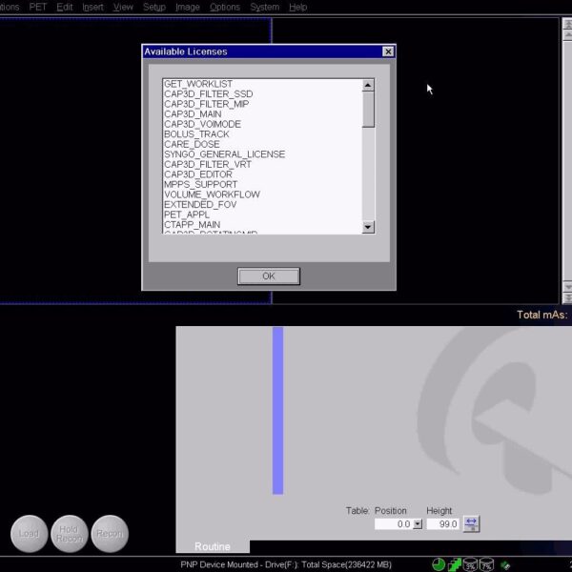This screenshot has width=572, height=572.
Task: Click the green pie chart status icon
Action: click(439, 564)
